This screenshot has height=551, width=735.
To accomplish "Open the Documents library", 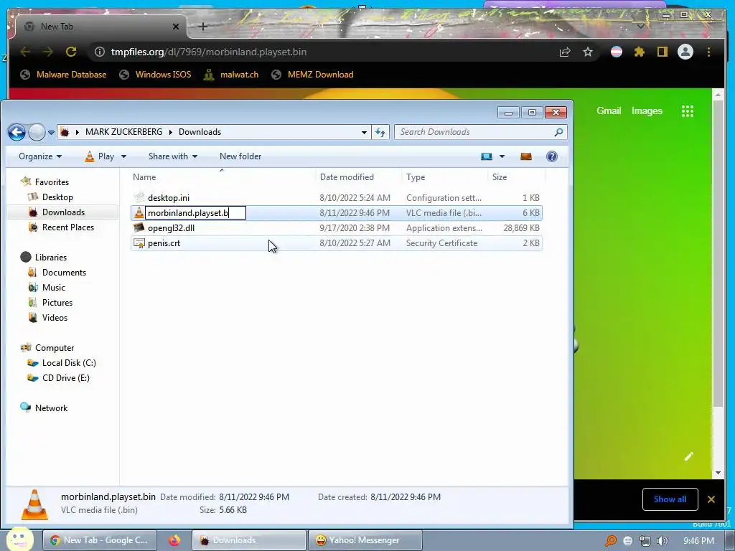I will coord(64,272).
